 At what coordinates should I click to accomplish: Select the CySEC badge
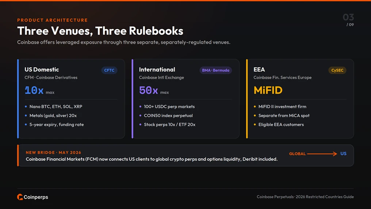pos(337,70)
